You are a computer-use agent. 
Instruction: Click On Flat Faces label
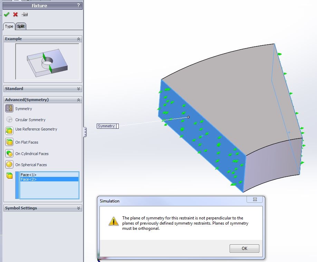(27, 142)
